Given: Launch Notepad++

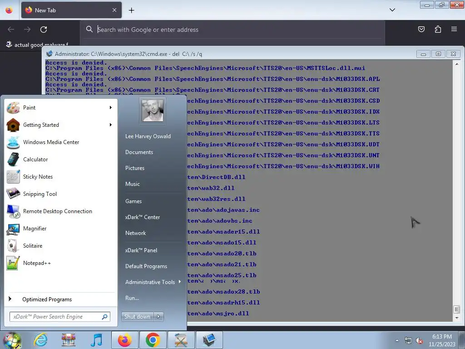Looking at the screenshot, I should coord(61,263).
